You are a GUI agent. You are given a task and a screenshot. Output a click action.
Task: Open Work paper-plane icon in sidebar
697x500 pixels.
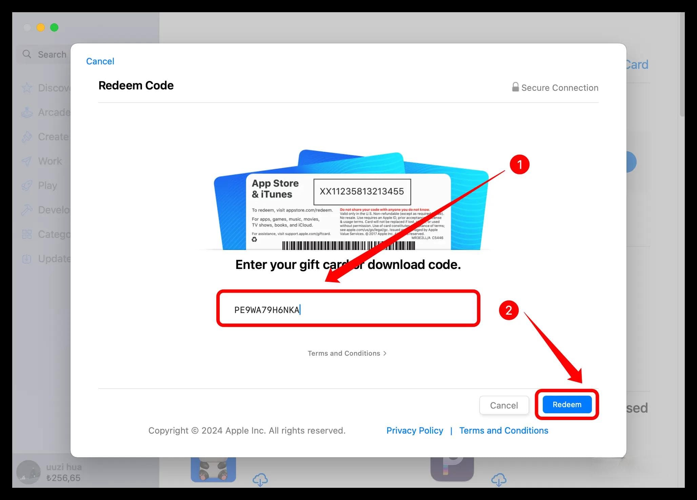pos(27,161)
